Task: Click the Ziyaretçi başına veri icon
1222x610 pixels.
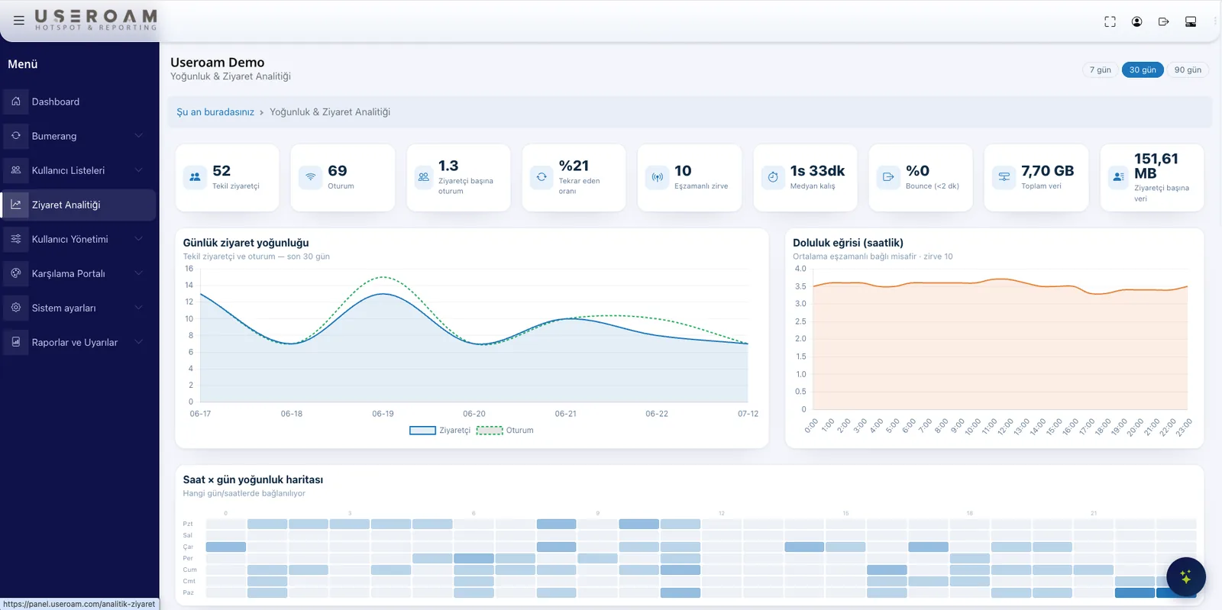Action: click(1119, 177)
